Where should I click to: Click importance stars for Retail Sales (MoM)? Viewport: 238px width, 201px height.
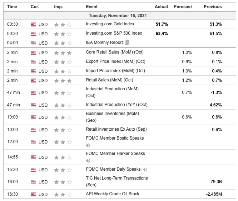pos(63,81)
